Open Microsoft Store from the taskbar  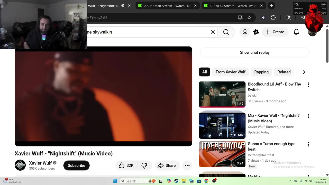coord(199,181)
